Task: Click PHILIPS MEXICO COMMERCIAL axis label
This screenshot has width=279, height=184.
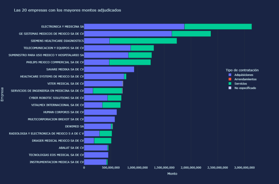Action: tap(55, 62)
